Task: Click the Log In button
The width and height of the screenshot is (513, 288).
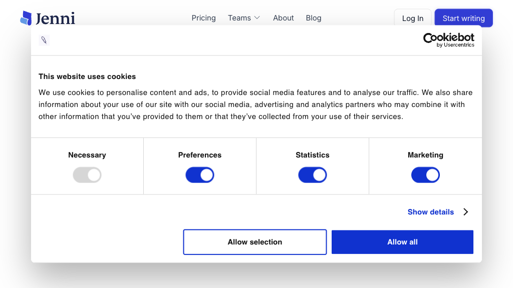Action: [412, 18]
